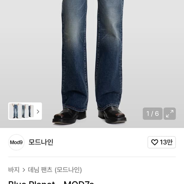Tap the left jeans leg in the photo
The height and width of the screenshot is (184, 184).
pos(74,55)
